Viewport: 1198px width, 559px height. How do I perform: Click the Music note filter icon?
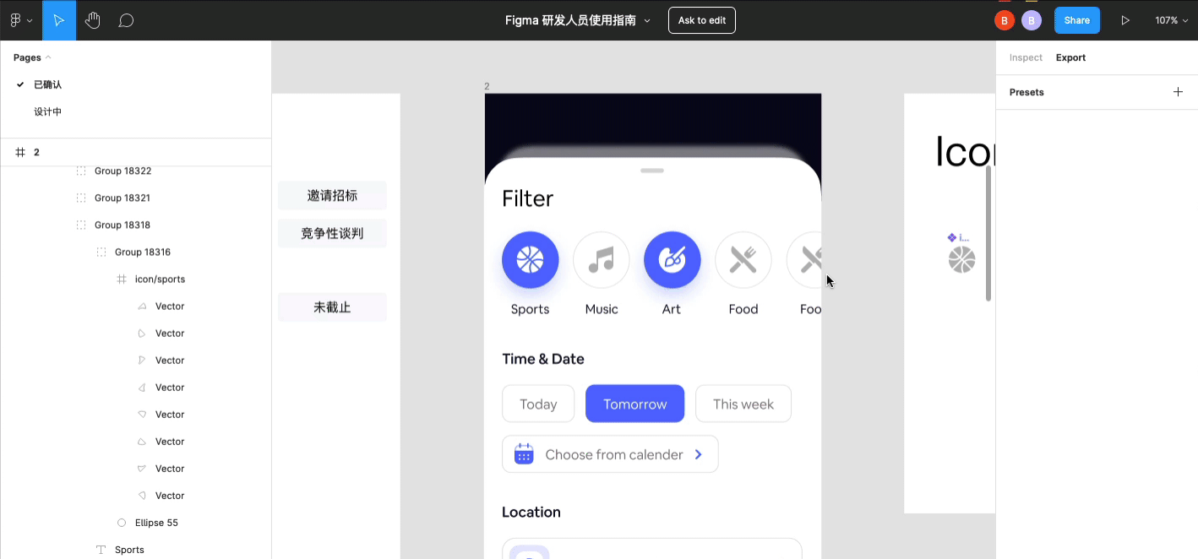click(x=602, y=260)
